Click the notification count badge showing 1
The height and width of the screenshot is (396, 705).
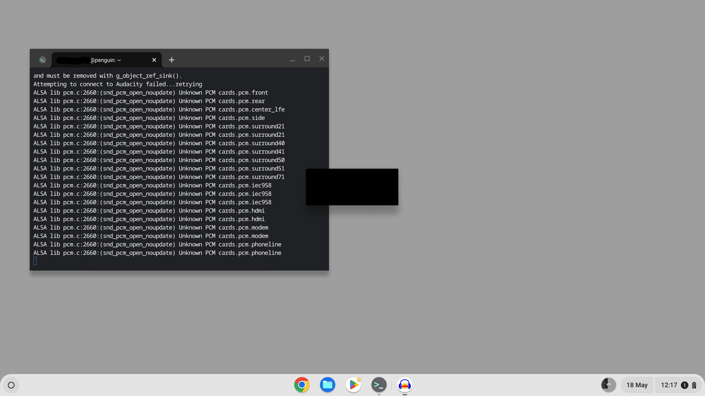point(684,385)
